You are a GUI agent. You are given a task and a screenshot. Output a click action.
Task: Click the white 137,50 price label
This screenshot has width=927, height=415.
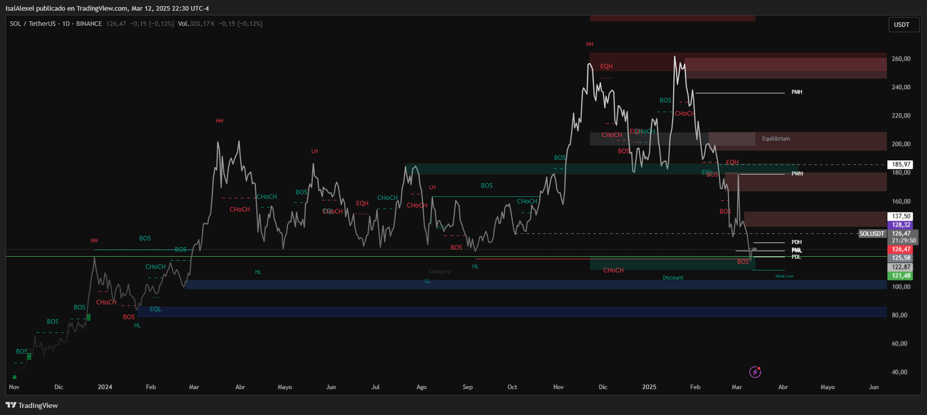point(901,216)
